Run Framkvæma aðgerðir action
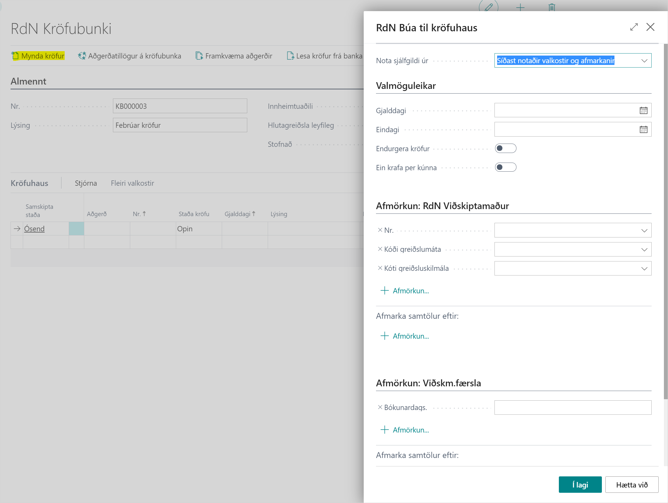Viewport: 668px width, 503px height. coord(234,56)
